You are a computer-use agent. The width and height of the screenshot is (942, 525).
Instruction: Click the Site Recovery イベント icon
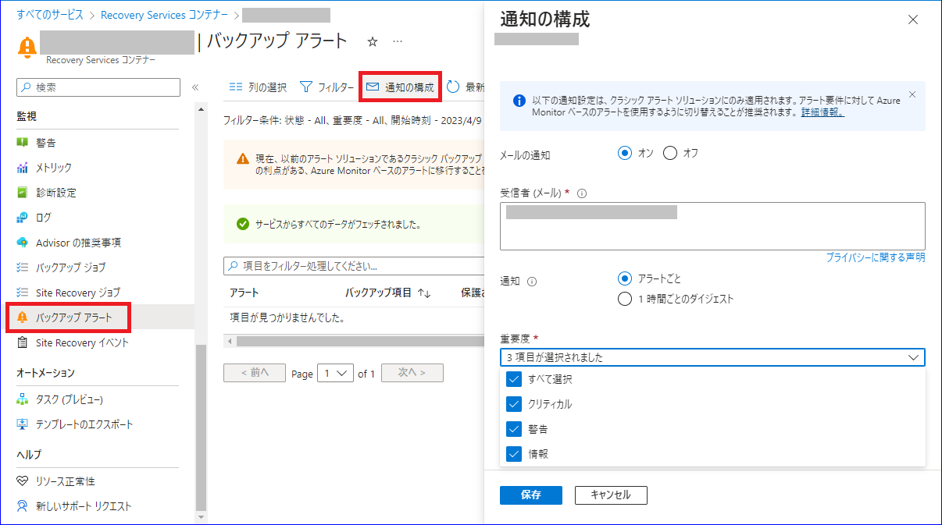[x=23, y=342]
